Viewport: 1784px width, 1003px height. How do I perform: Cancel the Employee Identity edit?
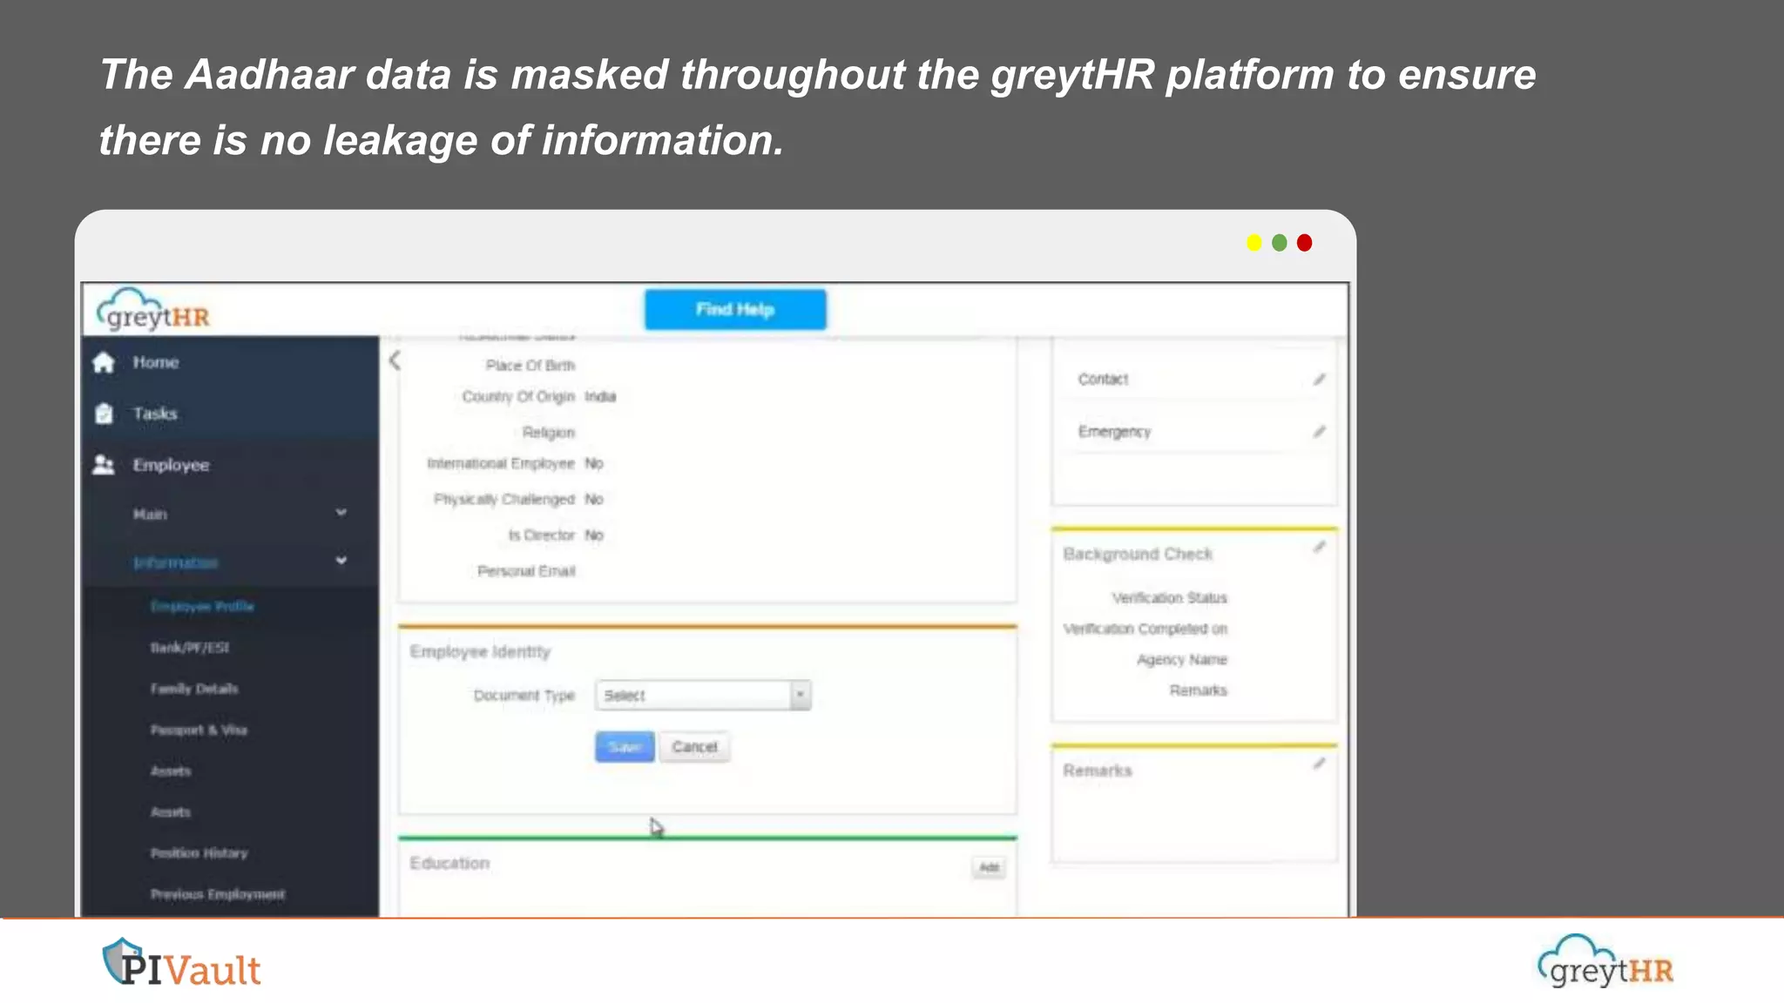tap(694, 747)
